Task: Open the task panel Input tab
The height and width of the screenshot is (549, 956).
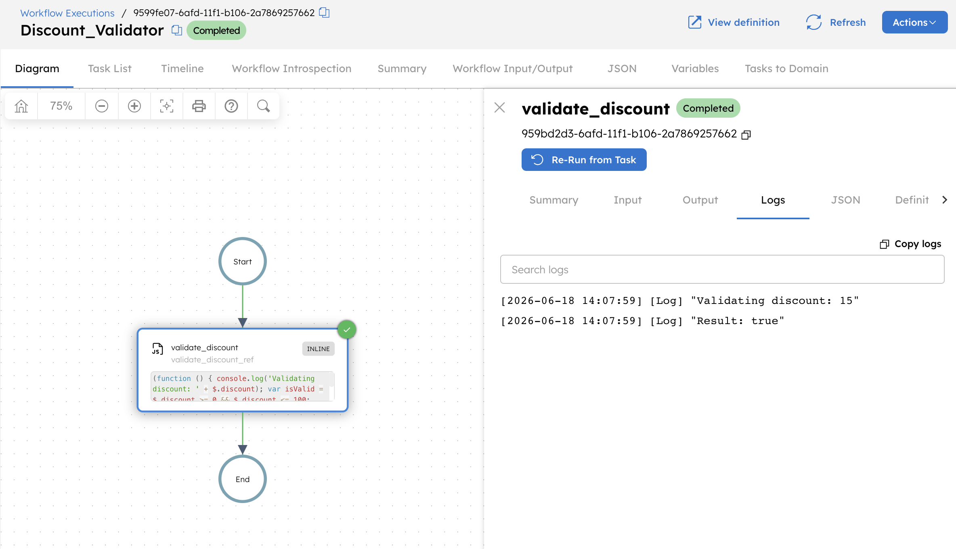Action: click(x=628, y=200)
